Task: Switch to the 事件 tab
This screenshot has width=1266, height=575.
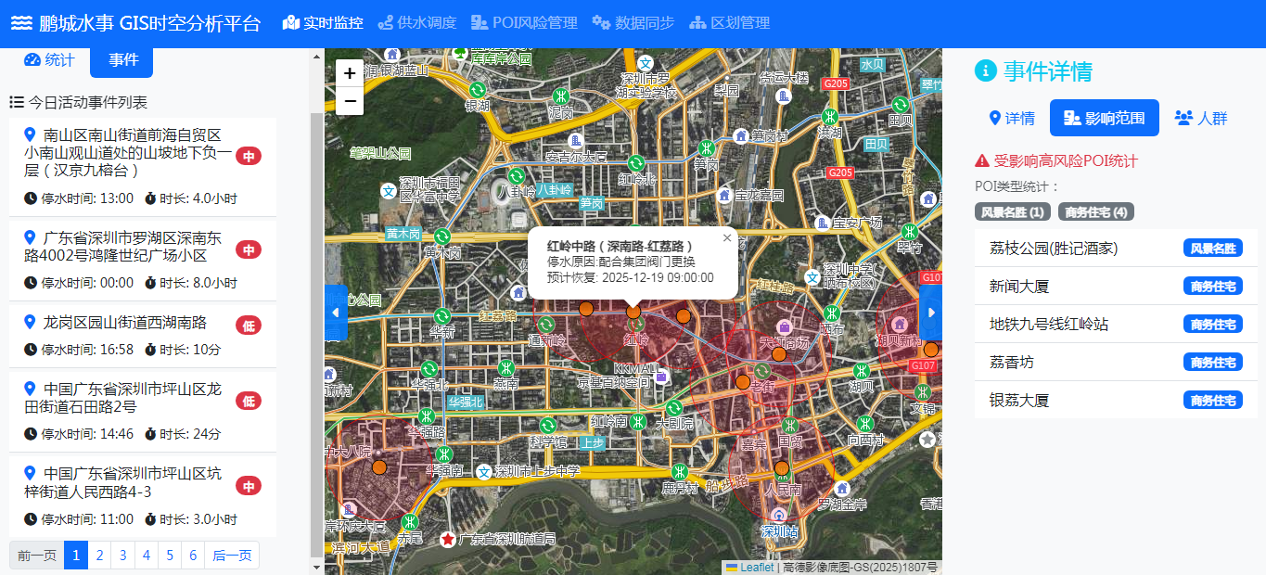Action: pos(122,60)
